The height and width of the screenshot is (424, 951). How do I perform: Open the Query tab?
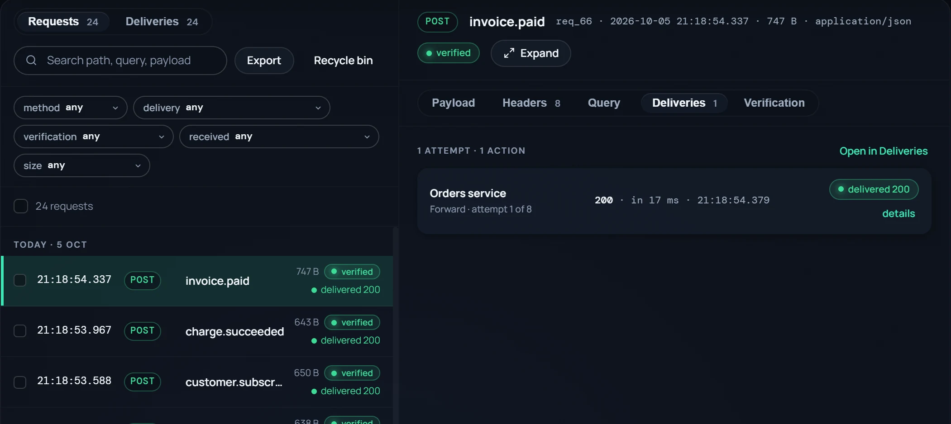point(604,103)
